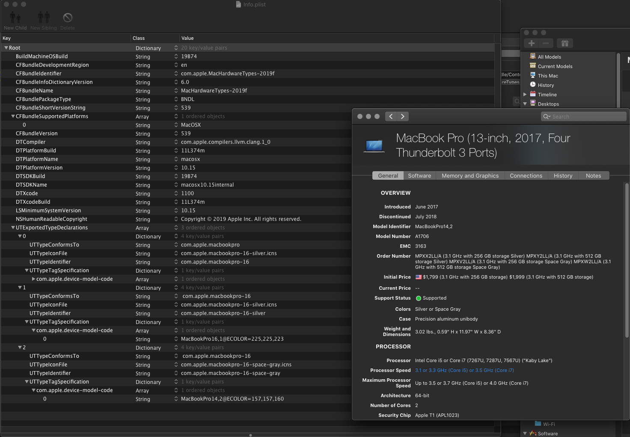Click the Value column header

[336, 38]
